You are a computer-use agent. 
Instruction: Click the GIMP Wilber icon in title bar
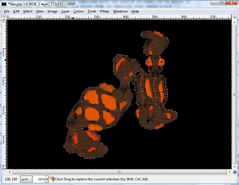tap(4, 4)
